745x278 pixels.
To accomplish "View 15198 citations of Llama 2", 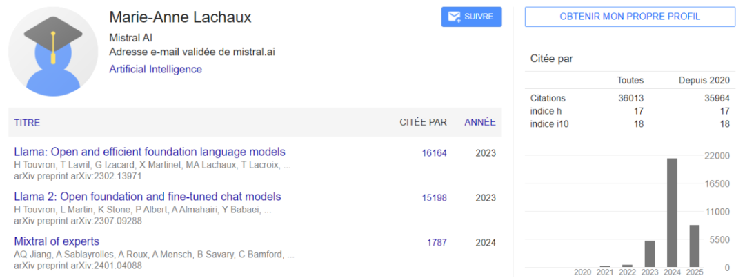I will click(x=435, y=198).
